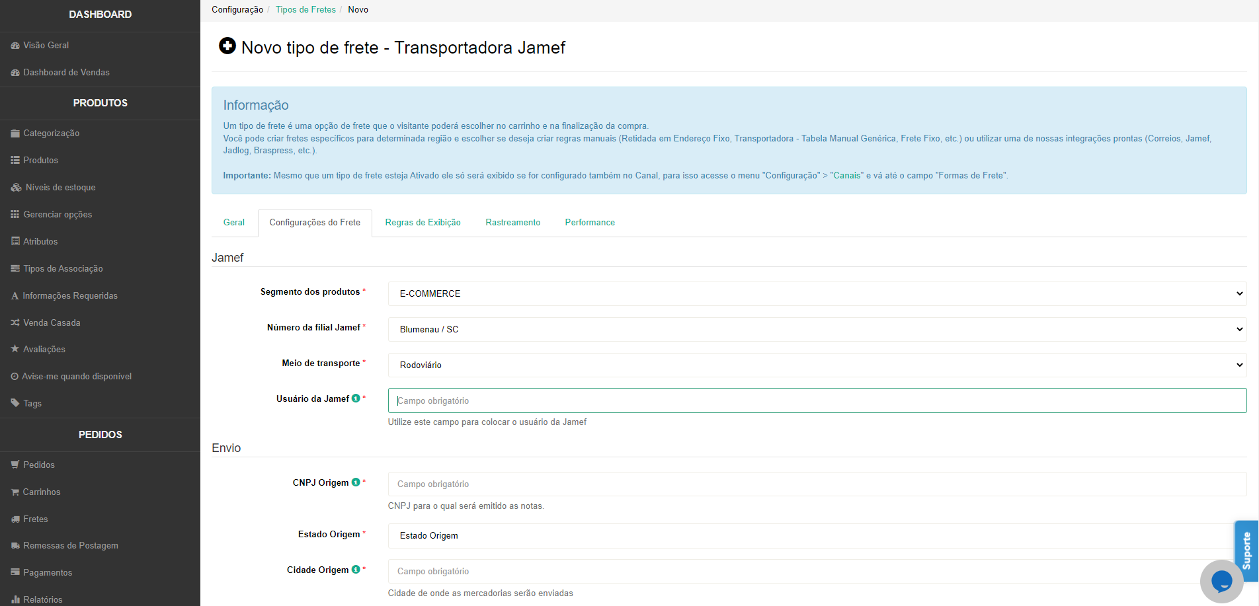The image size is (1259, 606).
Task: Click the PRODUTOS section header
Action: click(101, 103)
